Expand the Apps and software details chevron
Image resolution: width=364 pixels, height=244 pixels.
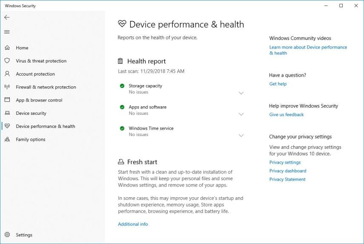point(241,114)
